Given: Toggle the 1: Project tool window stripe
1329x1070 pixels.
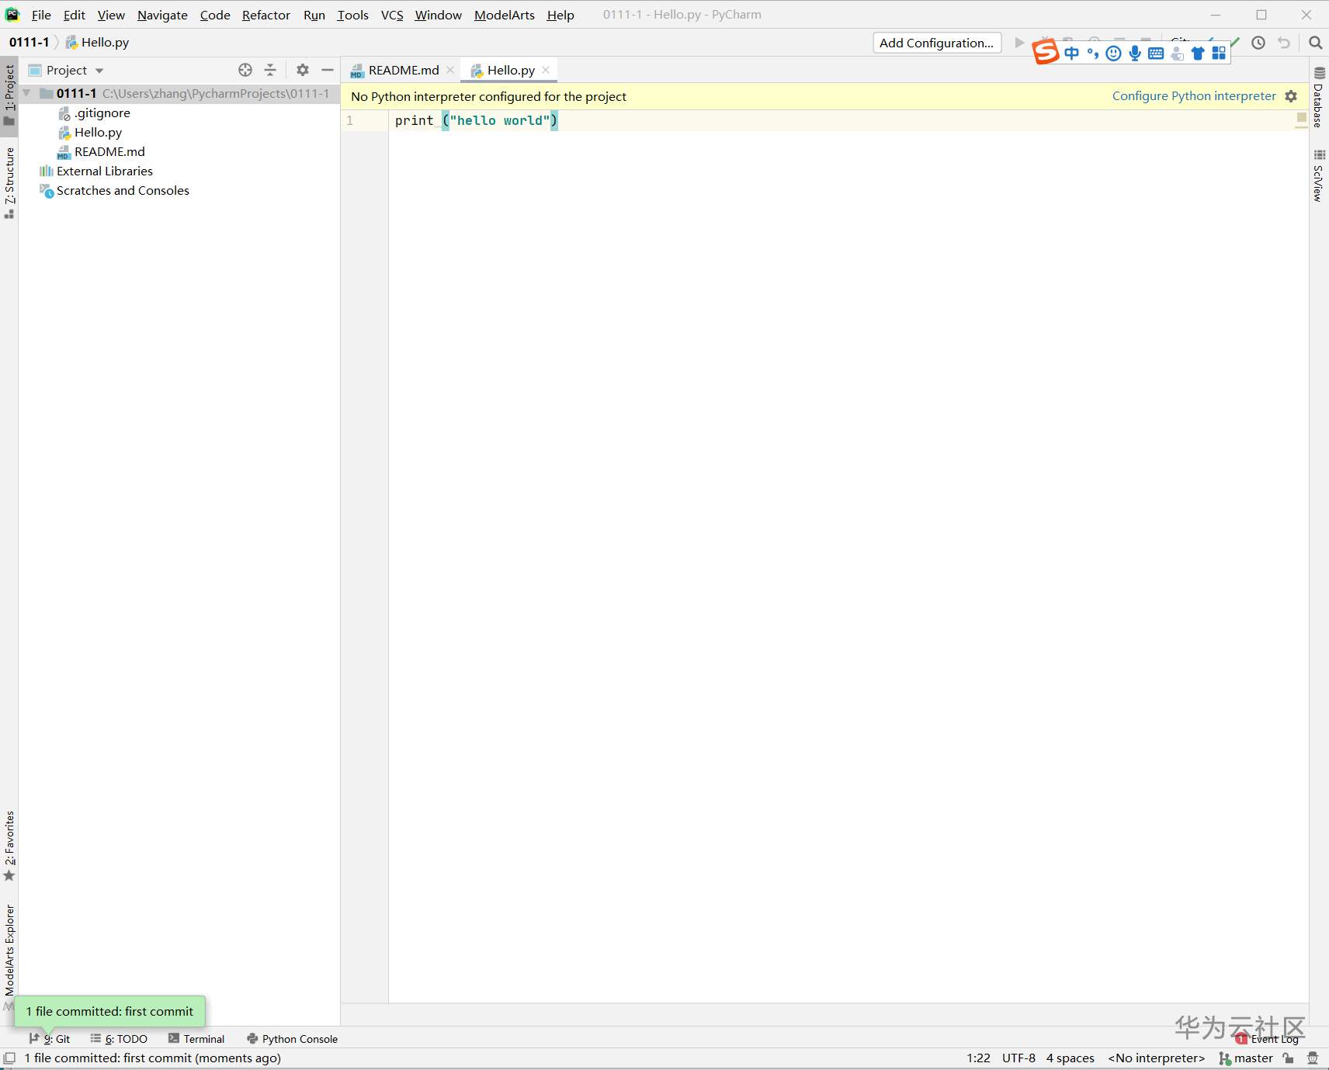Looking at the screenshot, I should [x=9, y=96].
